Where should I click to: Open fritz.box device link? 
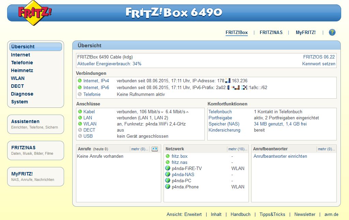point(179,156)
